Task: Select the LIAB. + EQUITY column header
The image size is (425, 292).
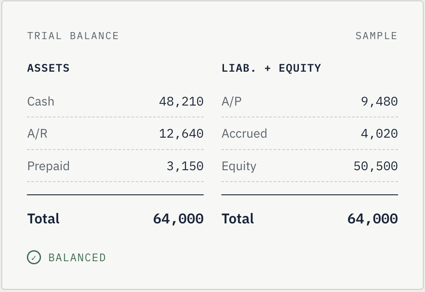Action: point(271,68)
